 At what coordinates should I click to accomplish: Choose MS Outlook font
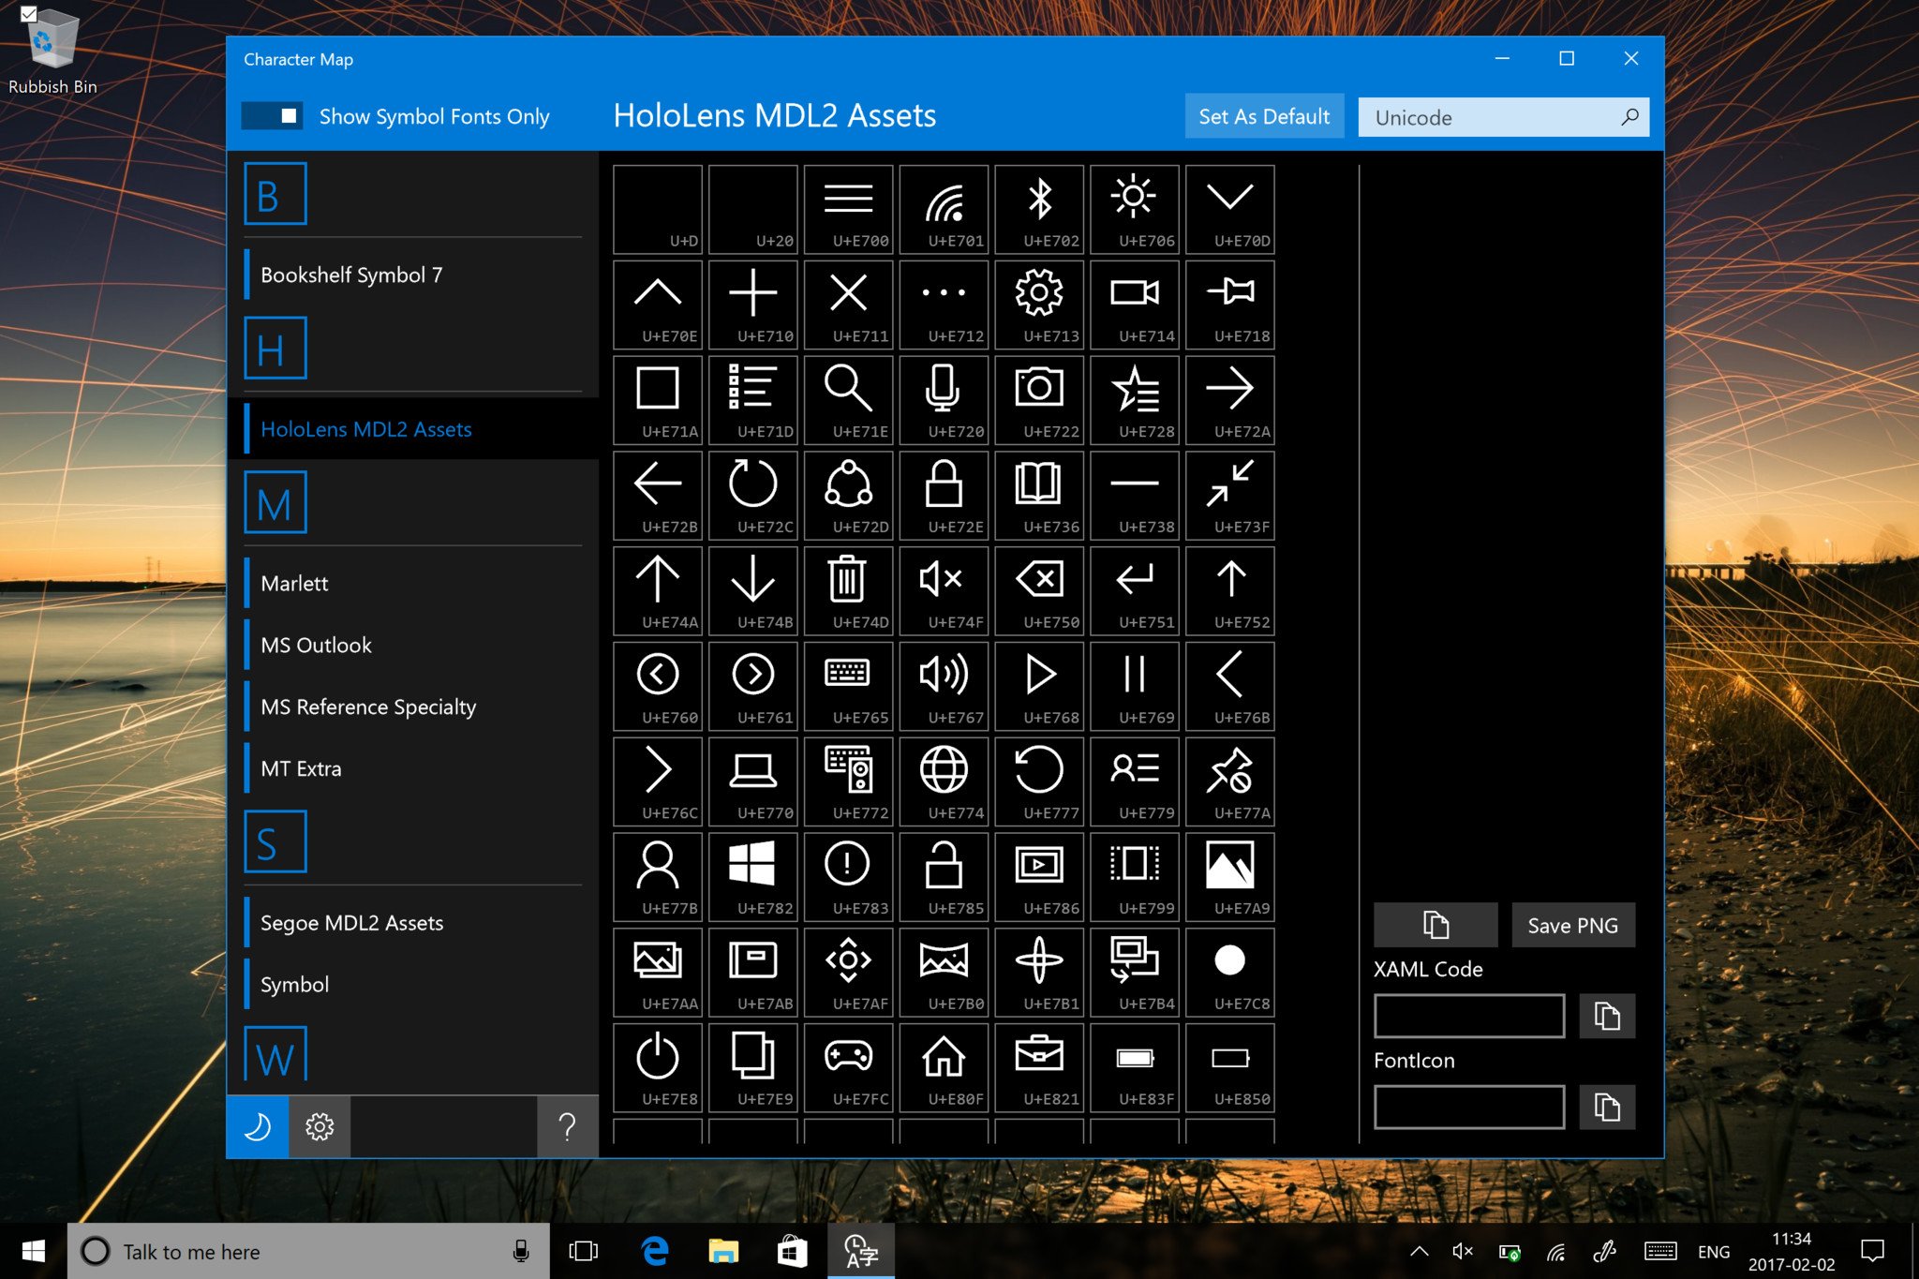(x=412, y=645)
